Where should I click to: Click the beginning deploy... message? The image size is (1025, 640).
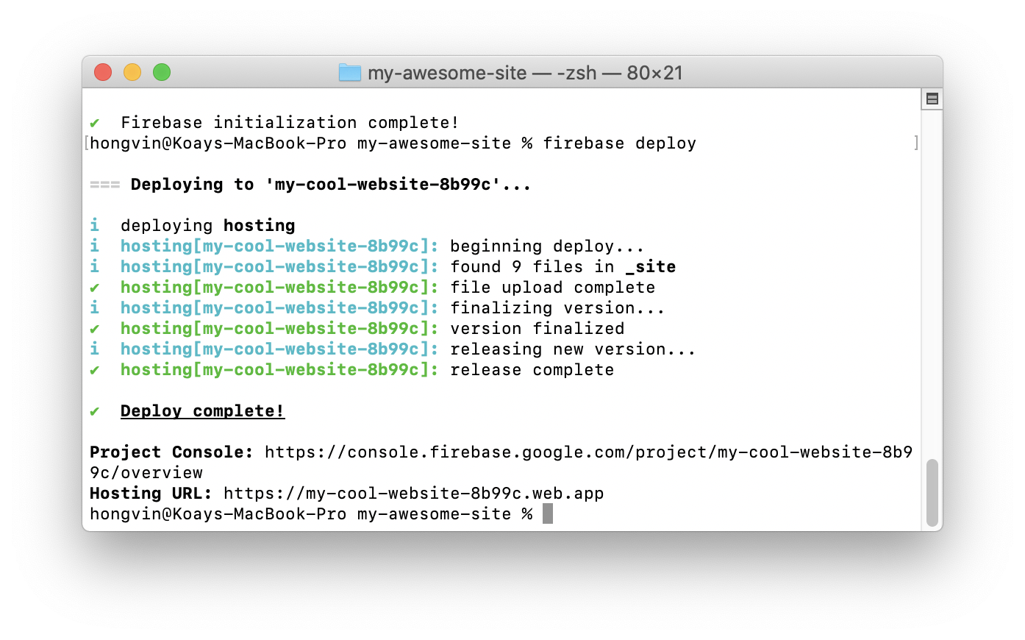547,246
